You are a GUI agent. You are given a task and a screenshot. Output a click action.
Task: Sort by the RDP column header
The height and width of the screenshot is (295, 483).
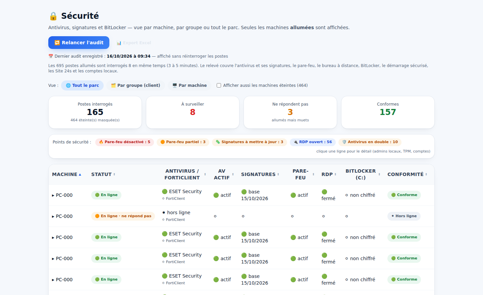tap(329, 174)
